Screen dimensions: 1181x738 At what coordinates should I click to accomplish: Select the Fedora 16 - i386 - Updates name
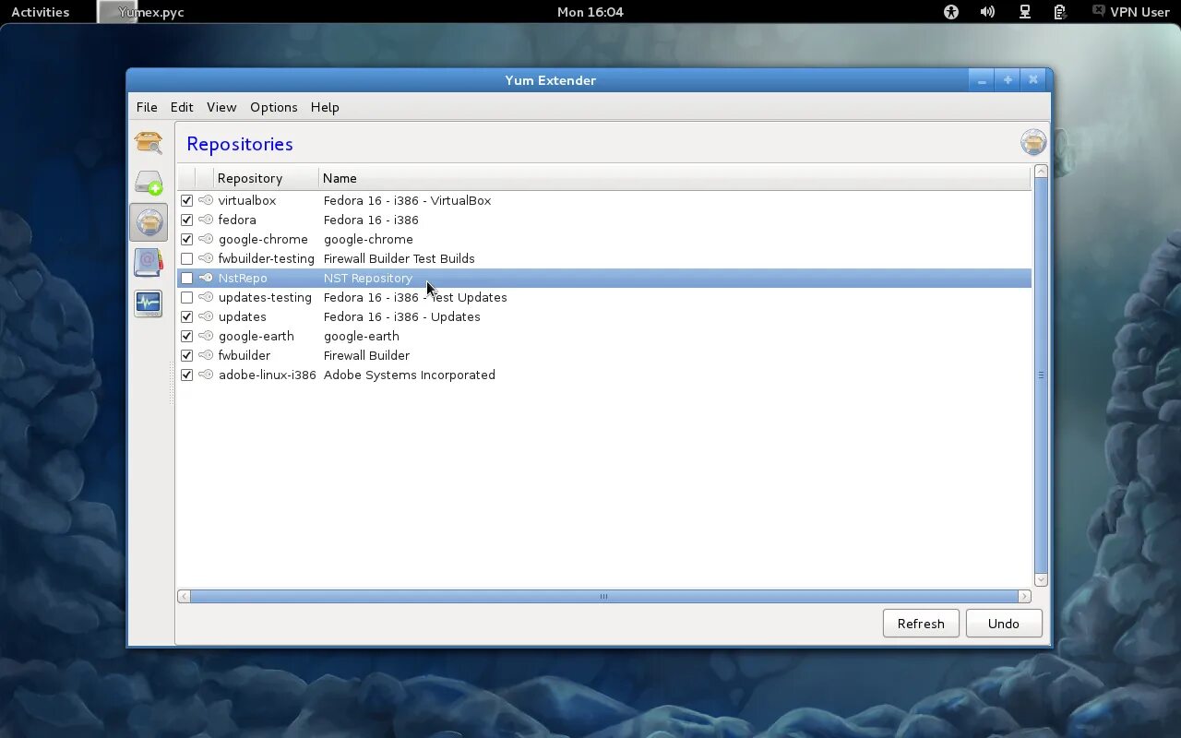pos(401,316)
